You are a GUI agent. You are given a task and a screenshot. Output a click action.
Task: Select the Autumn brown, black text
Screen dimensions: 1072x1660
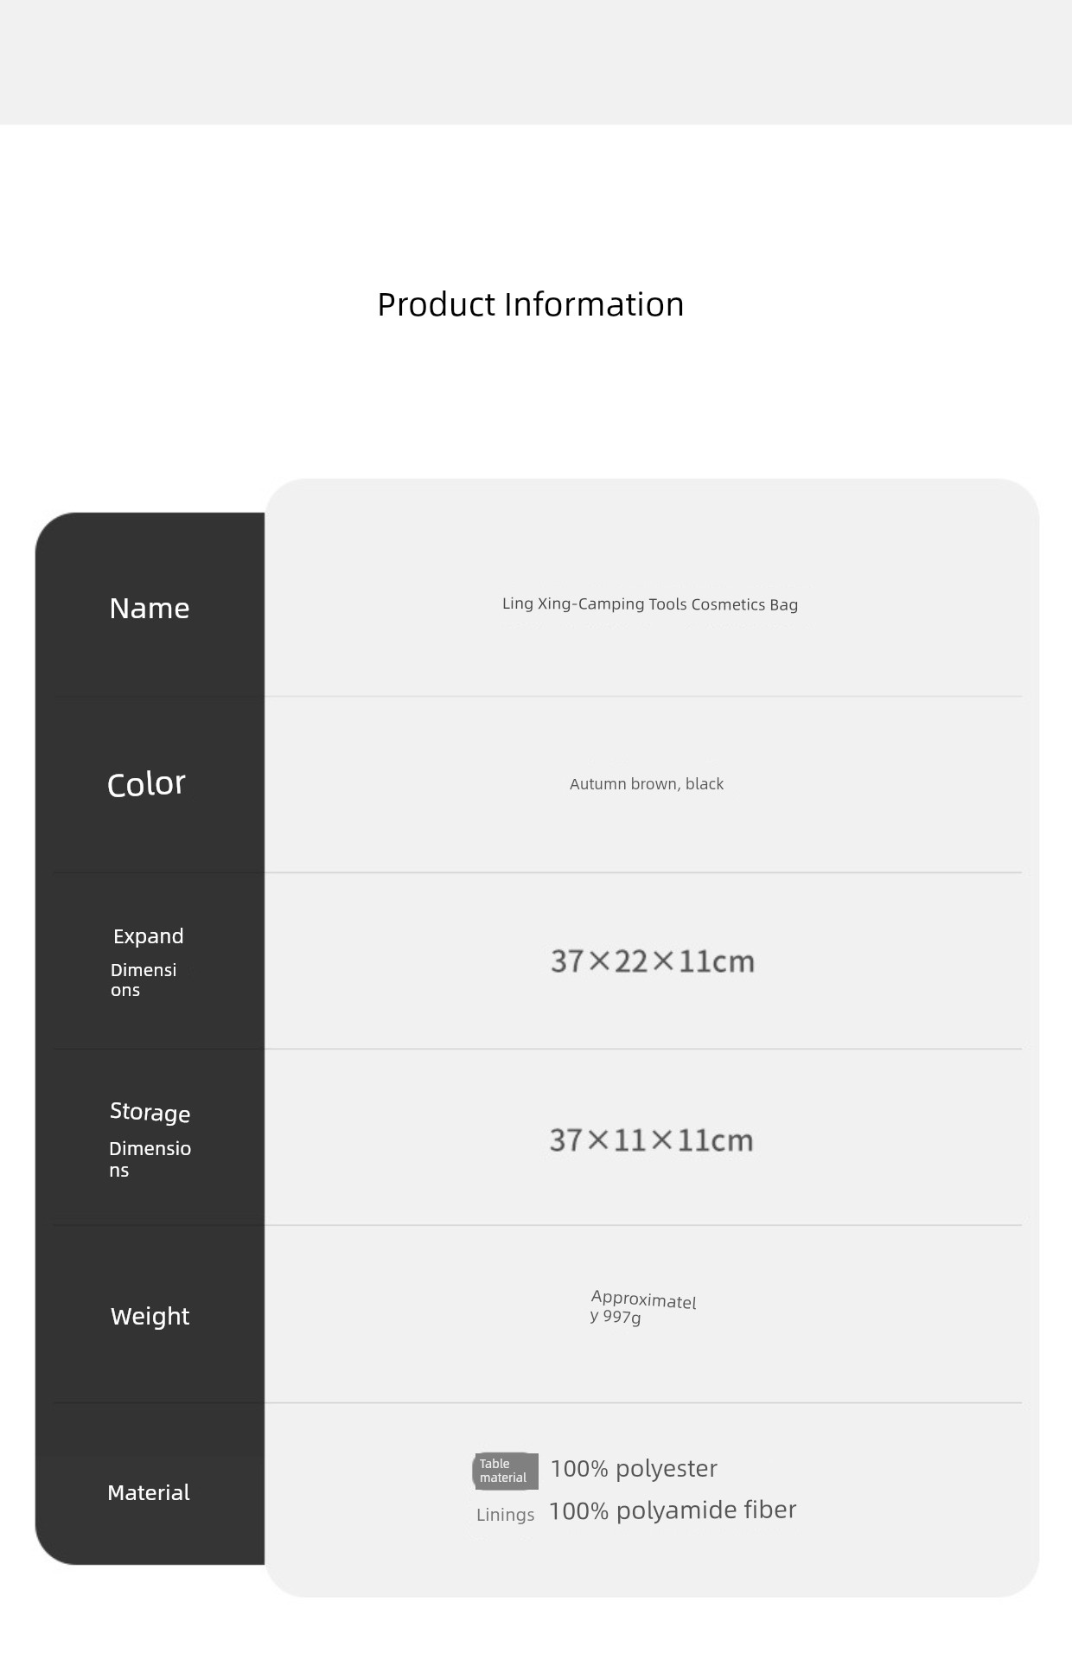pos(647,784)
